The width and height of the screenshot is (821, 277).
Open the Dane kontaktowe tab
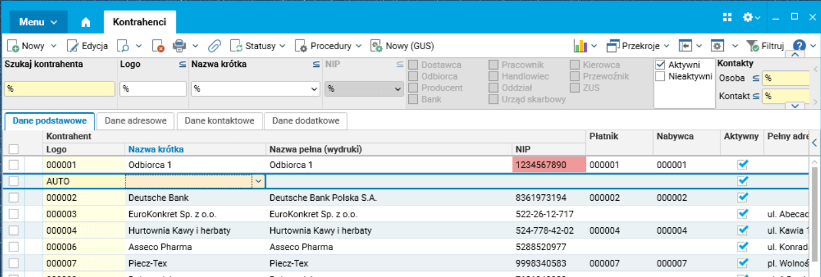pos(219,121)
